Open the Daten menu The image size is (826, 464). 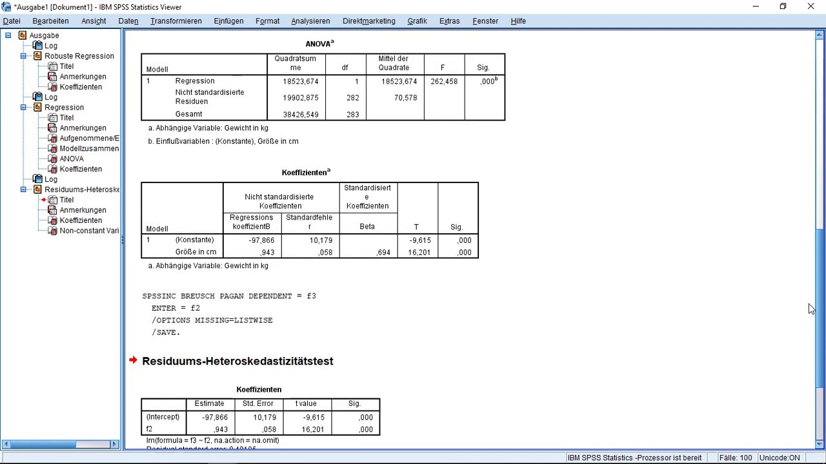tap(128, 21)
